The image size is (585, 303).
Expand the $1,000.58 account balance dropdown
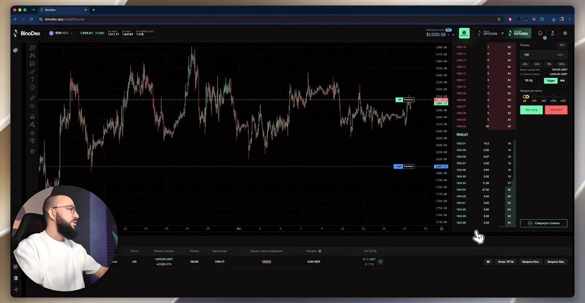438,35
